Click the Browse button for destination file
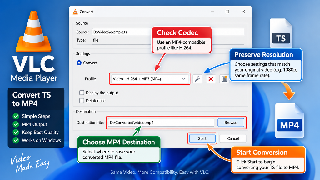This screenshot has height=180, width=320. tap(231, 122)
